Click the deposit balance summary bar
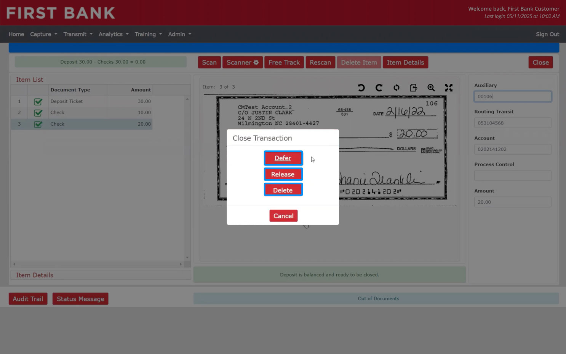Image resolution: width=566 pixels, height=354 pixels. point(101,62)
